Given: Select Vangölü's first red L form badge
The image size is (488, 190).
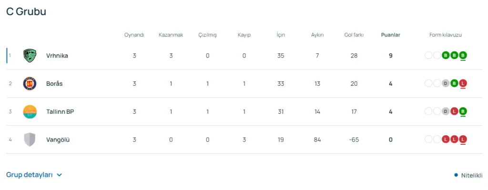Looking at the screenshot, I should point(446,140).
